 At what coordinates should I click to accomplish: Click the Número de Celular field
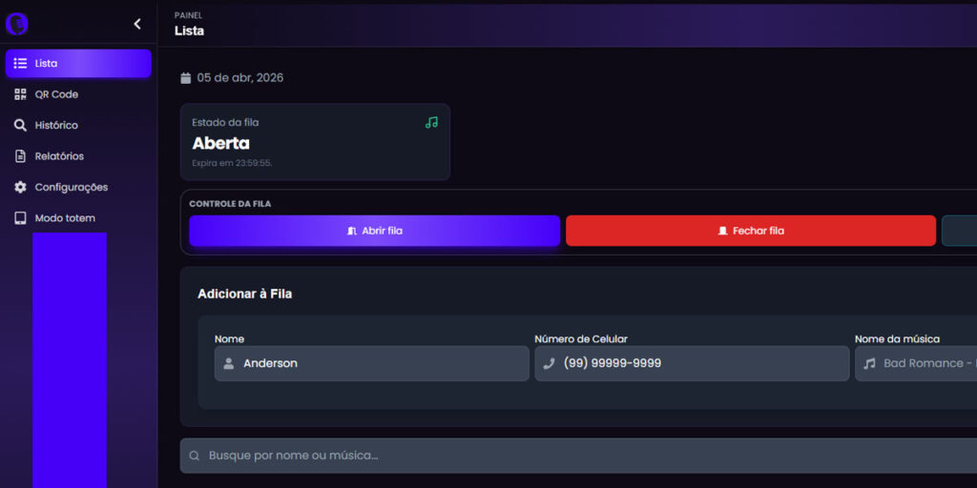[x=692, y=363]
